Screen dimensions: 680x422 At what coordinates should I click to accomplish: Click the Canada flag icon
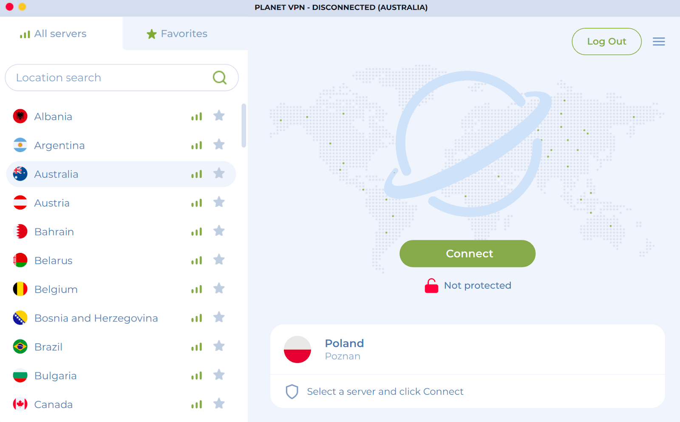pos(20,405)
